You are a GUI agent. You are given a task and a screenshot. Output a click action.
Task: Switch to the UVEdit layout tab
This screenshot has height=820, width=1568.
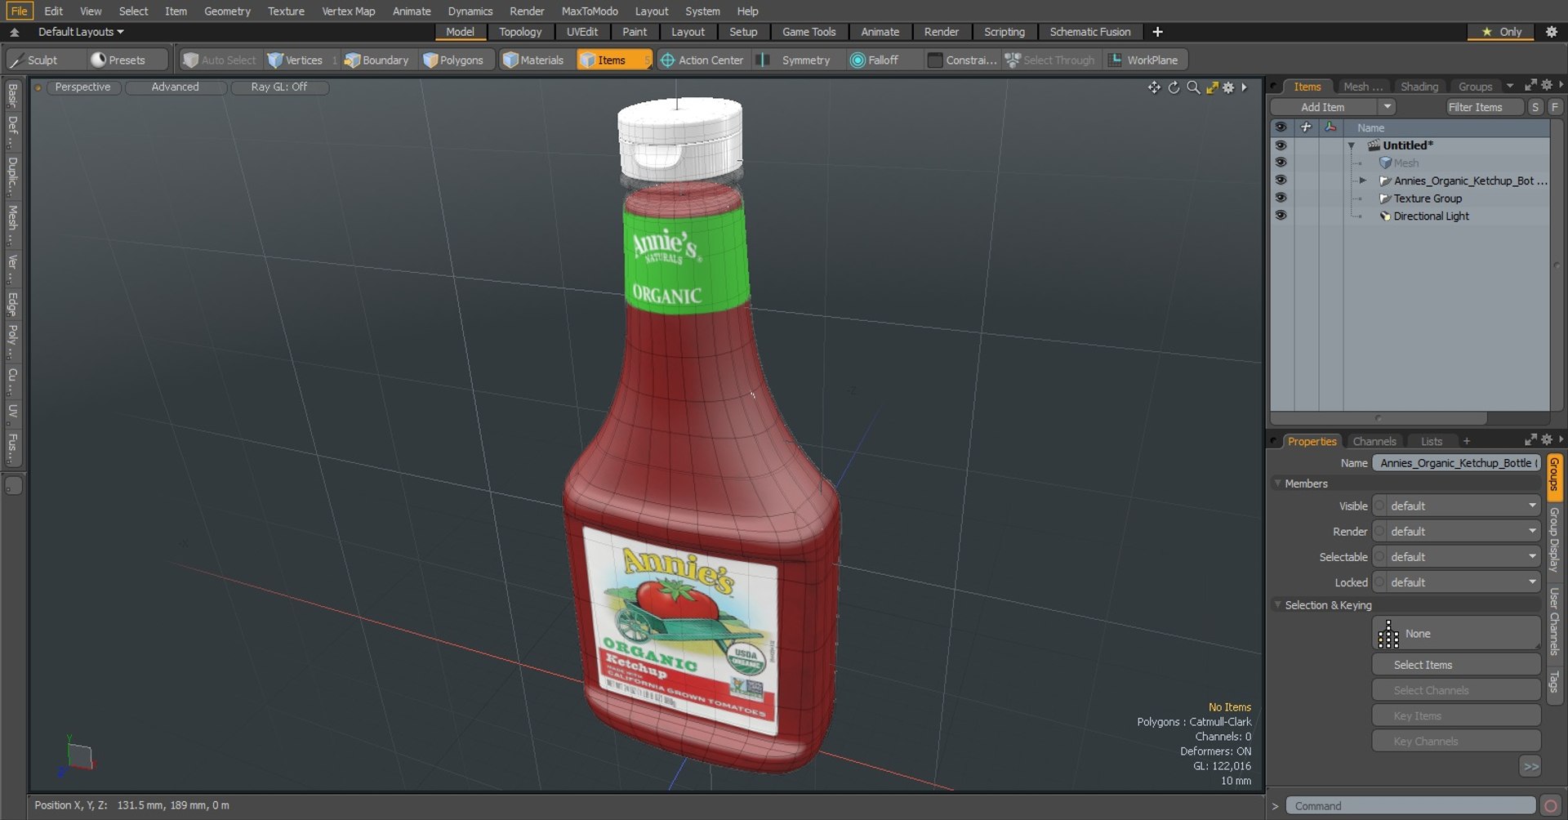point(582,32)
